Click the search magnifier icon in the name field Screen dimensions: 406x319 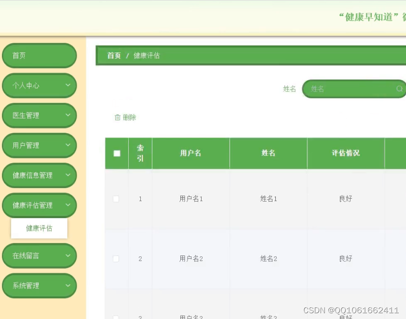(x=400, y=89)
